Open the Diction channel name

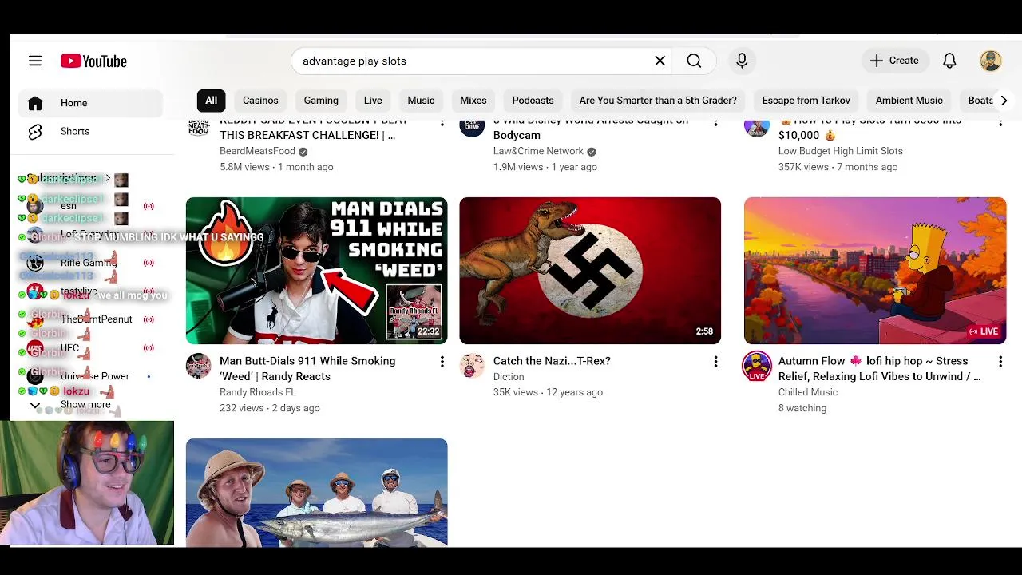[x=509, y=377]
